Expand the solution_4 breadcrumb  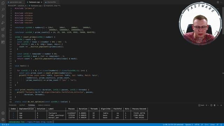coord(22,6)
